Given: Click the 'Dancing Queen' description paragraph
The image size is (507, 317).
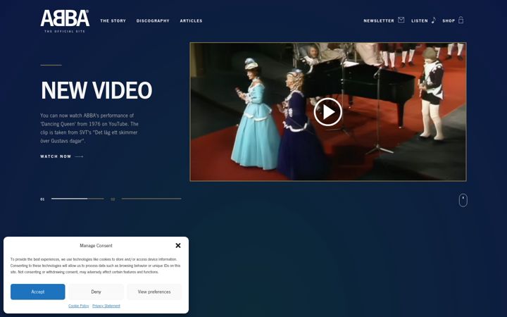Looking at the screenshot, I should pyautogui.click(x=89, y=128).
